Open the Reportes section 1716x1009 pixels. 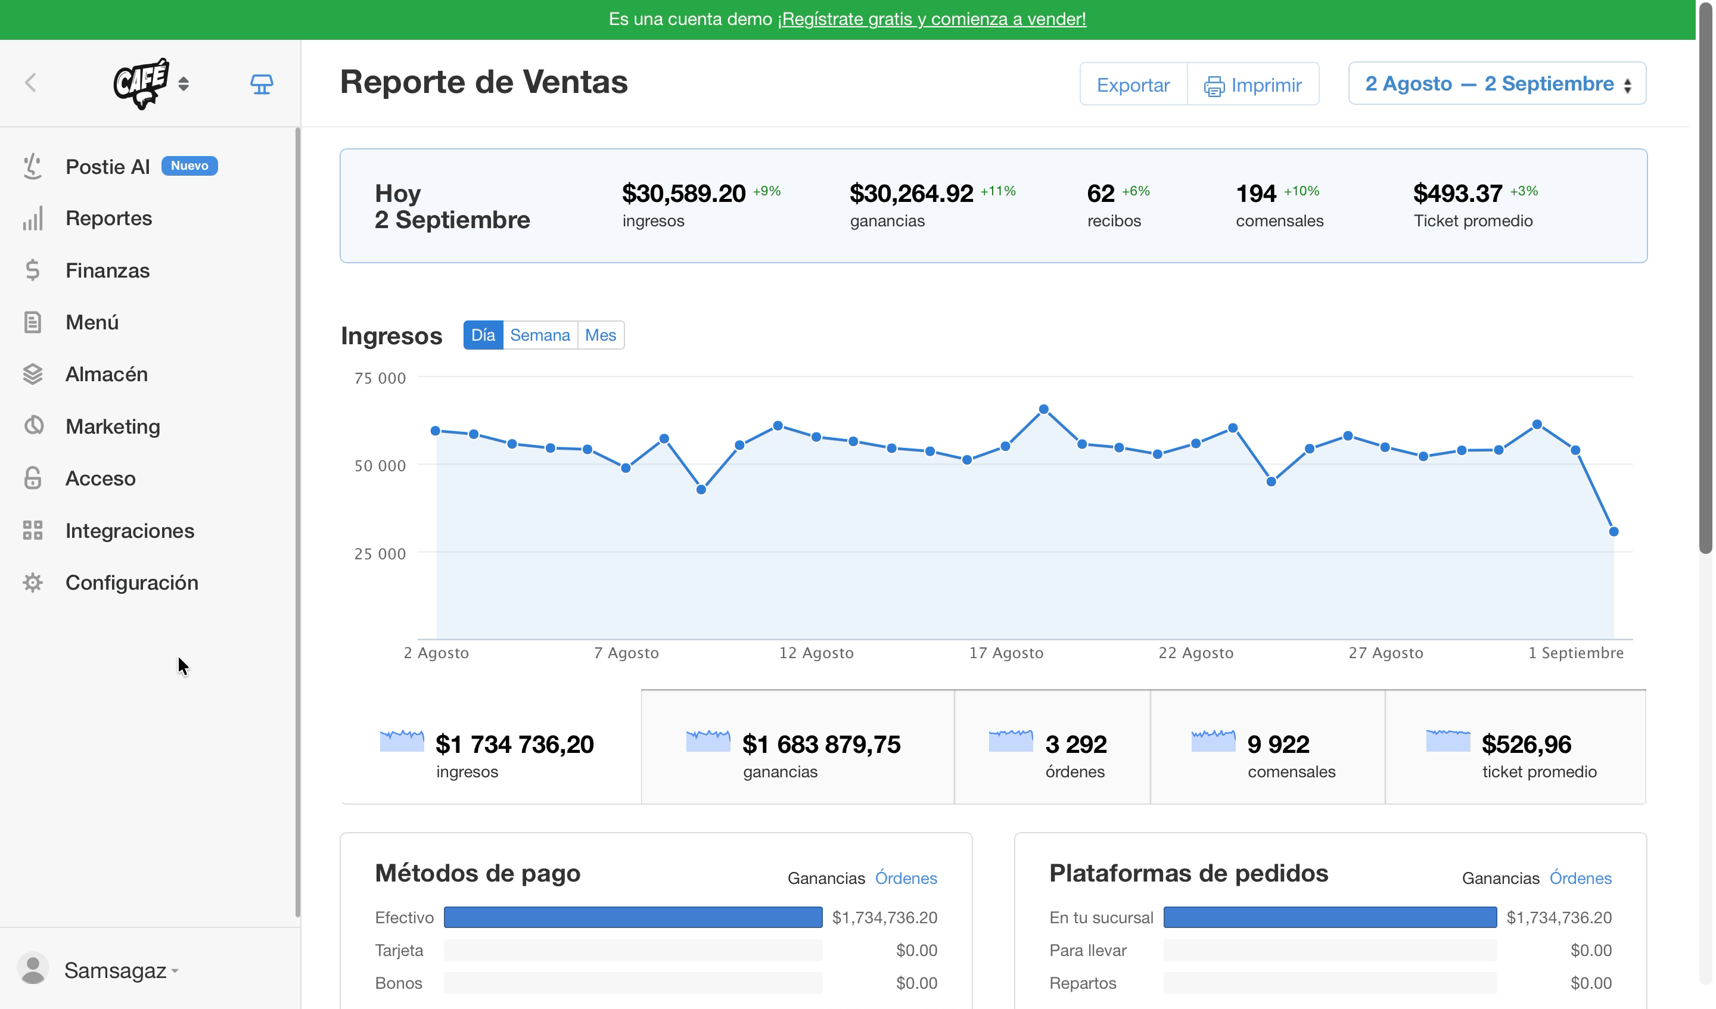[109, 219]
